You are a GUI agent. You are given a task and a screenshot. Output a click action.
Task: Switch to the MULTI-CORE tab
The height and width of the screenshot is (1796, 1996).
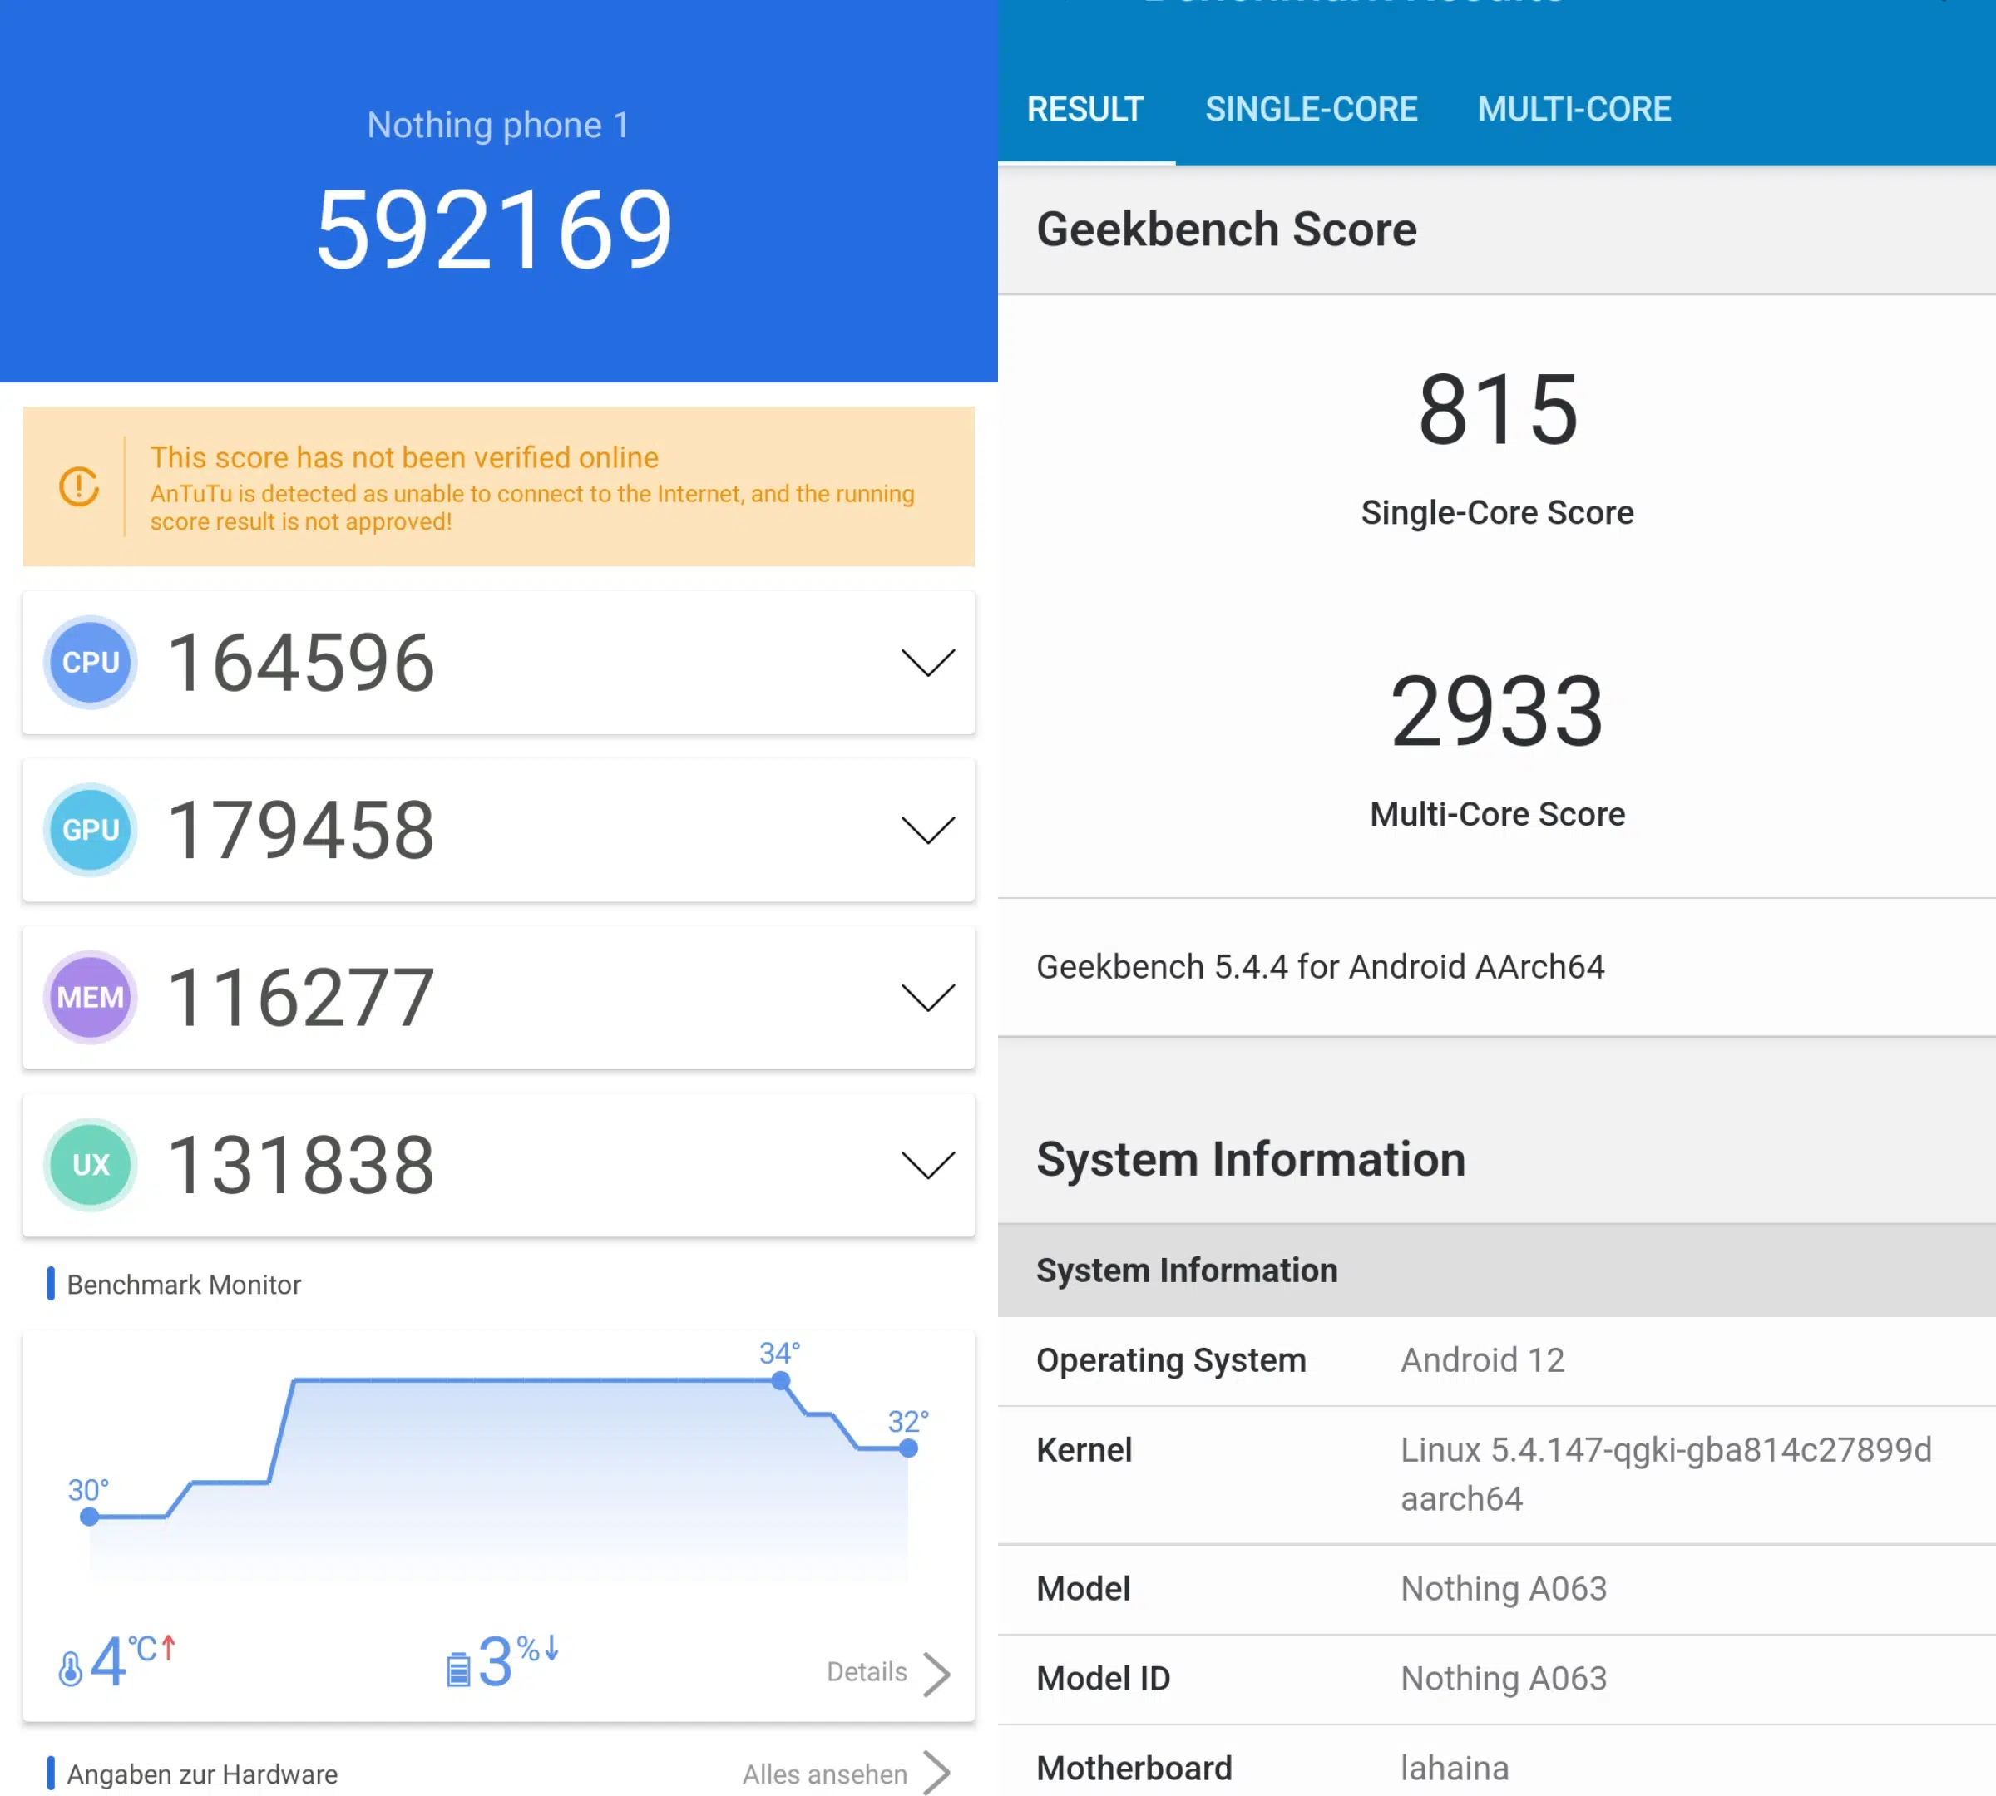[1574, 109]
